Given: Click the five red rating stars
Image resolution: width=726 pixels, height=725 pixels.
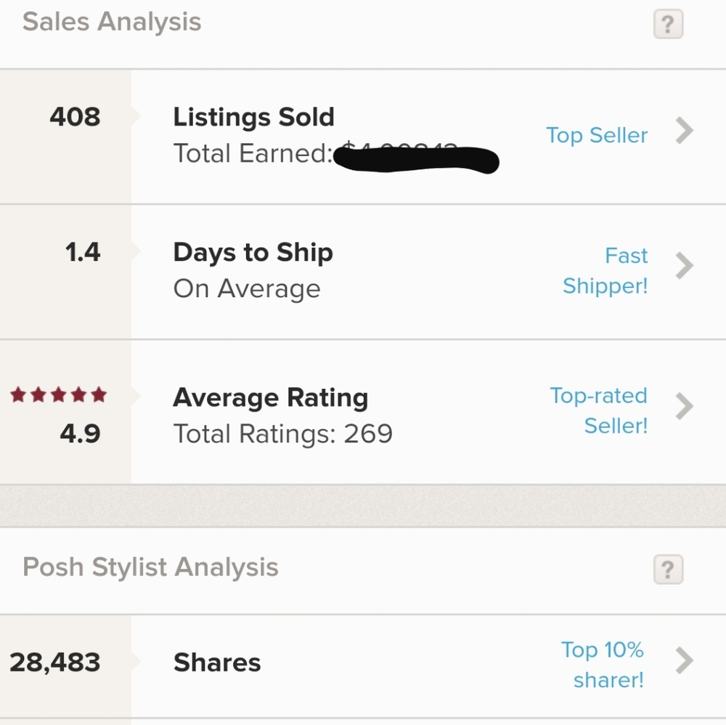Looking at the screenshot, I should coord(58,394).
